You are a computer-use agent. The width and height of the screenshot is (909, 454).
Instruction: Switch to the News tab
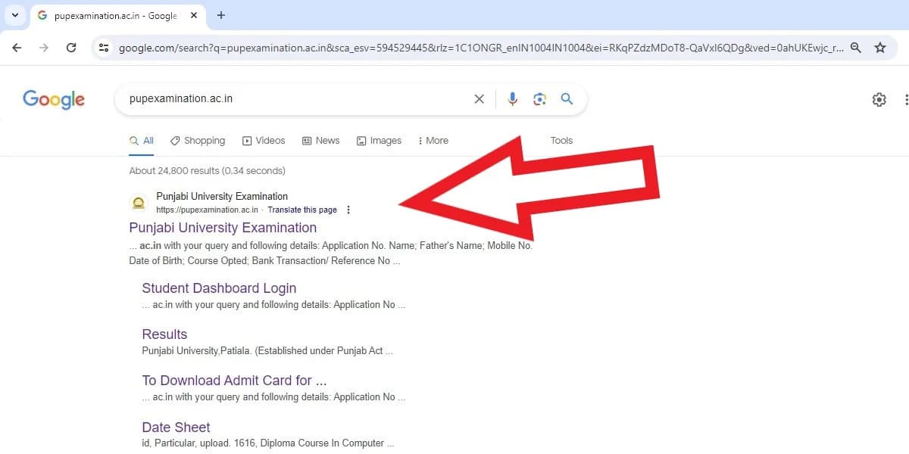point(320,141)
